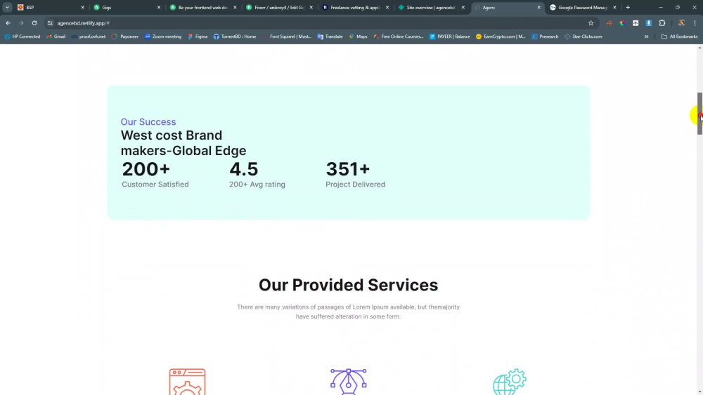
Task: Open Free Online Courses bookmark
Action: point(398,36)
